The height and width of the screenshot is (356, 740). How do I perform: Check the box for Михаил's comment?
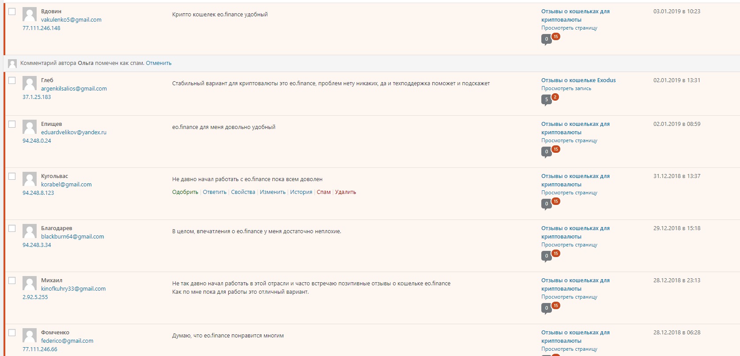[12, 280]
